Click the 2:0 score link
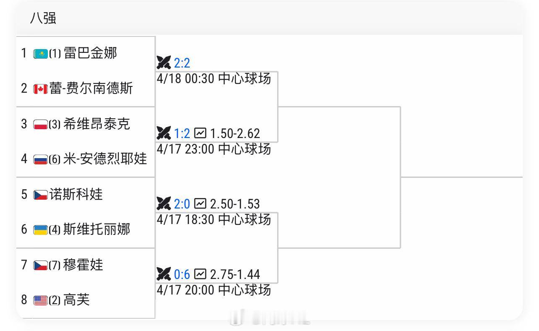This screenshot has width=539, height=331. point(182,204)
